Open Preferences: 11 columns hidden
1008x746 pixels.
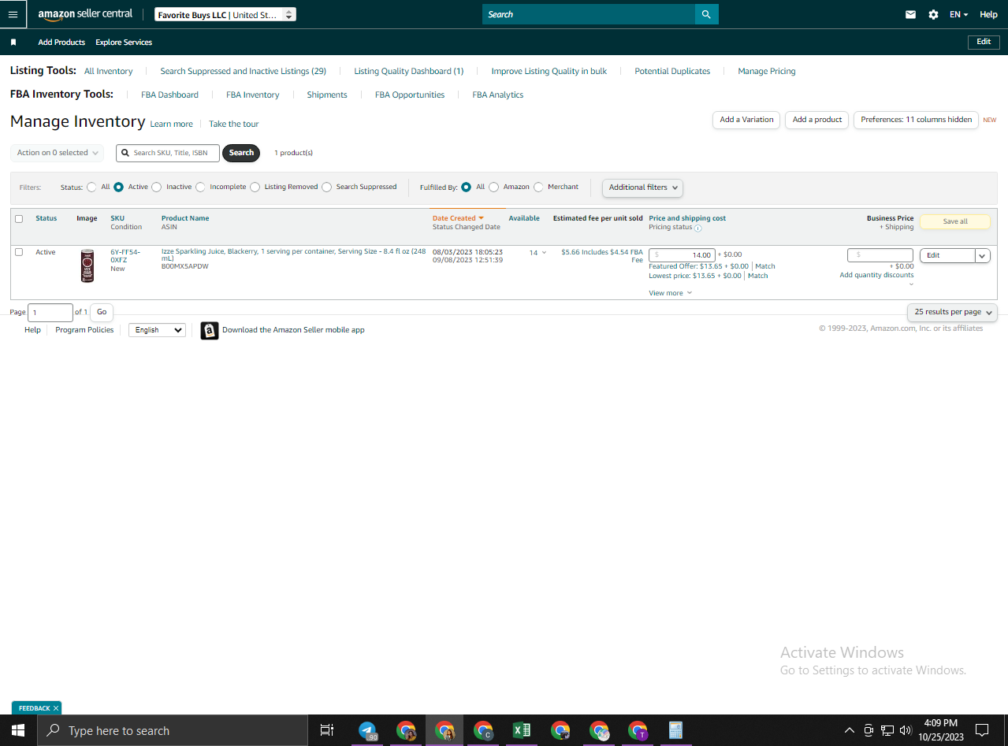tap(916, 120)
